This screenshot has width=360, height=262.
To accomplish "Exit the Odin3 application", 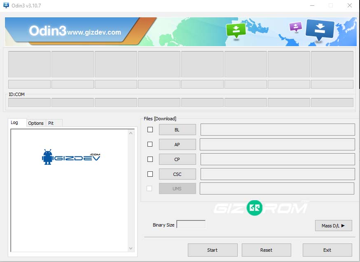I will 327,250.
